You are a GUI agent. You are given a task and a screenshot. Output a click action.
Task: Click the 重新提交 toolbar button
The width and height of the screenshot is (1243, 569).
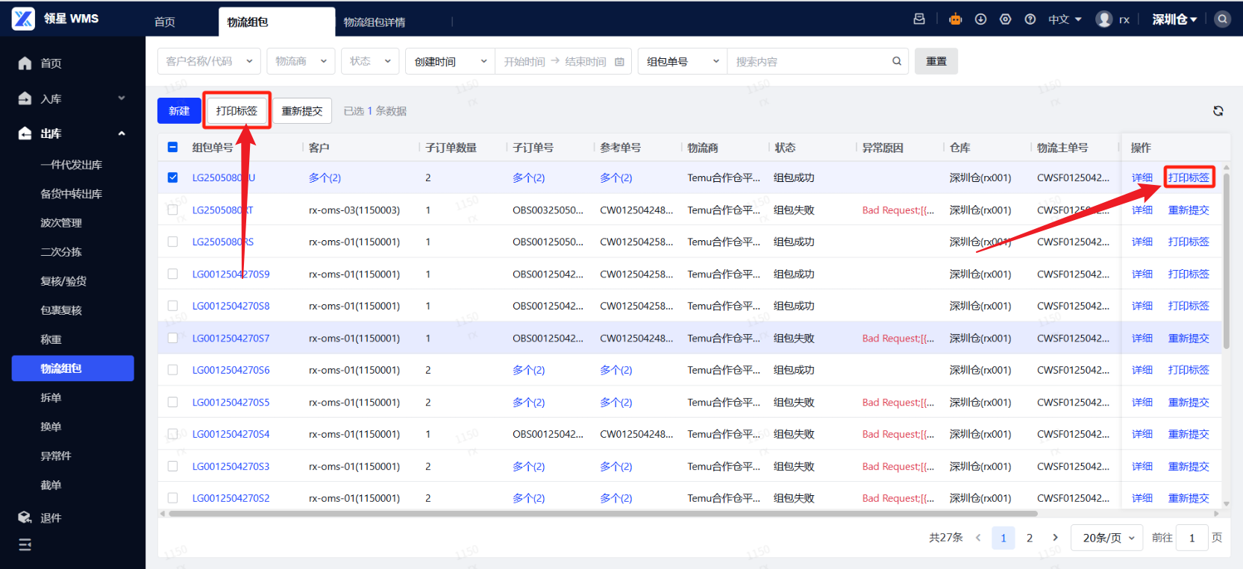[302, 111]
